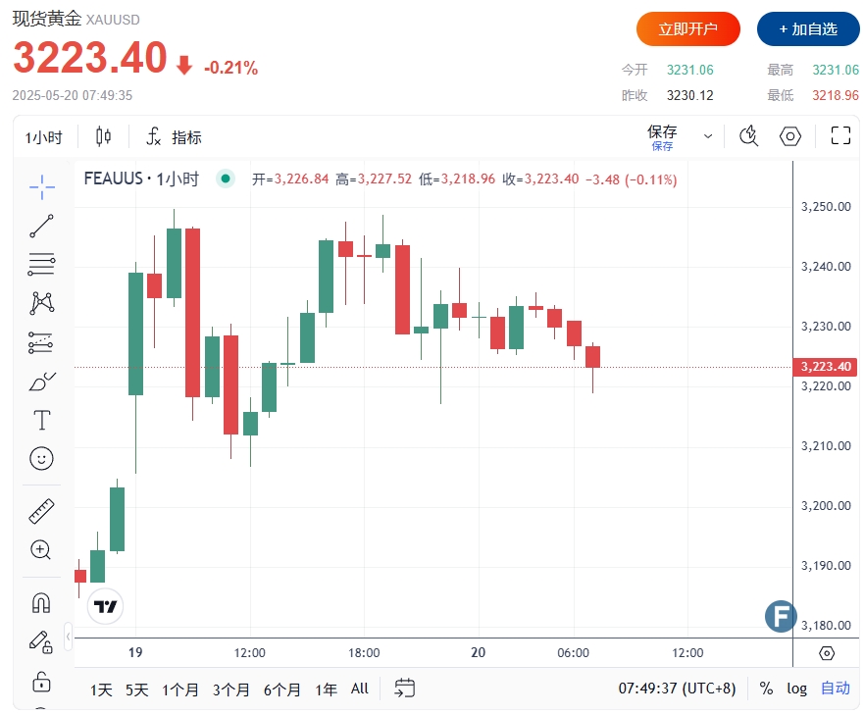The width and height of the screenshot is (864, 715).
Task: Toggle percent scale on the price axis
Action: pos(765,689)
